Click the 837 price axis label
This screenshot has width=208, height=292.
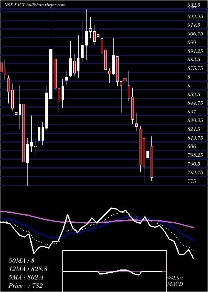(192, 112)
